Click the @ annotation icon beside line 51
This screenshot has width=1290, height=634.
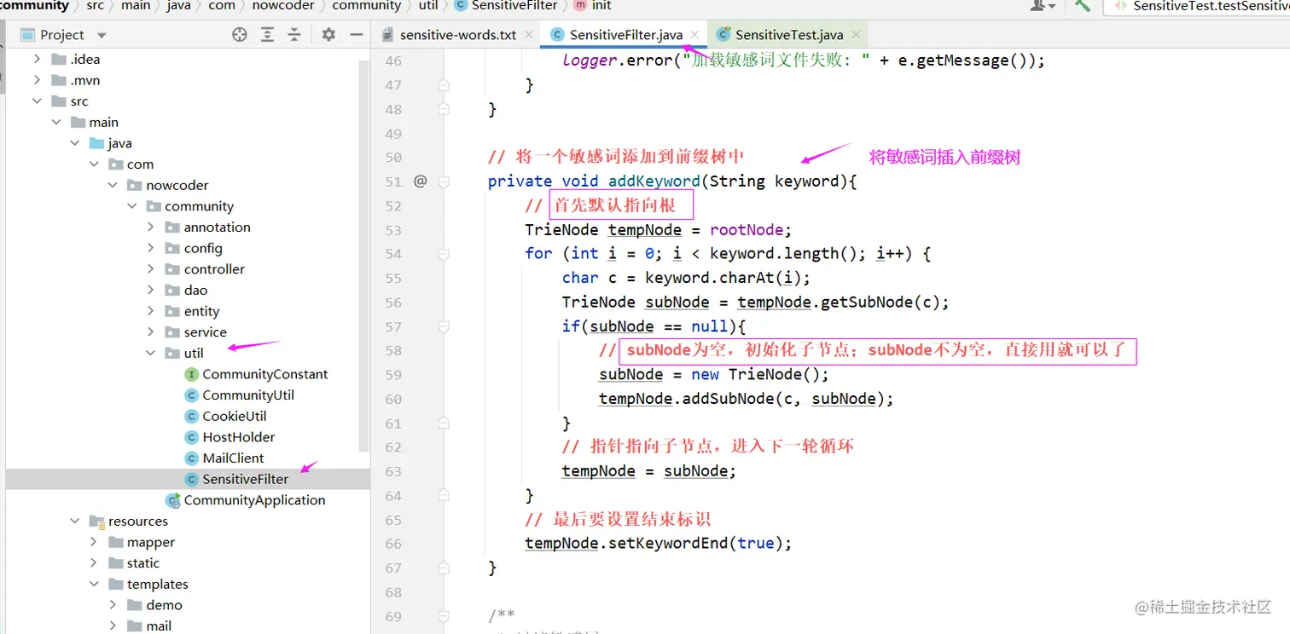419,181
